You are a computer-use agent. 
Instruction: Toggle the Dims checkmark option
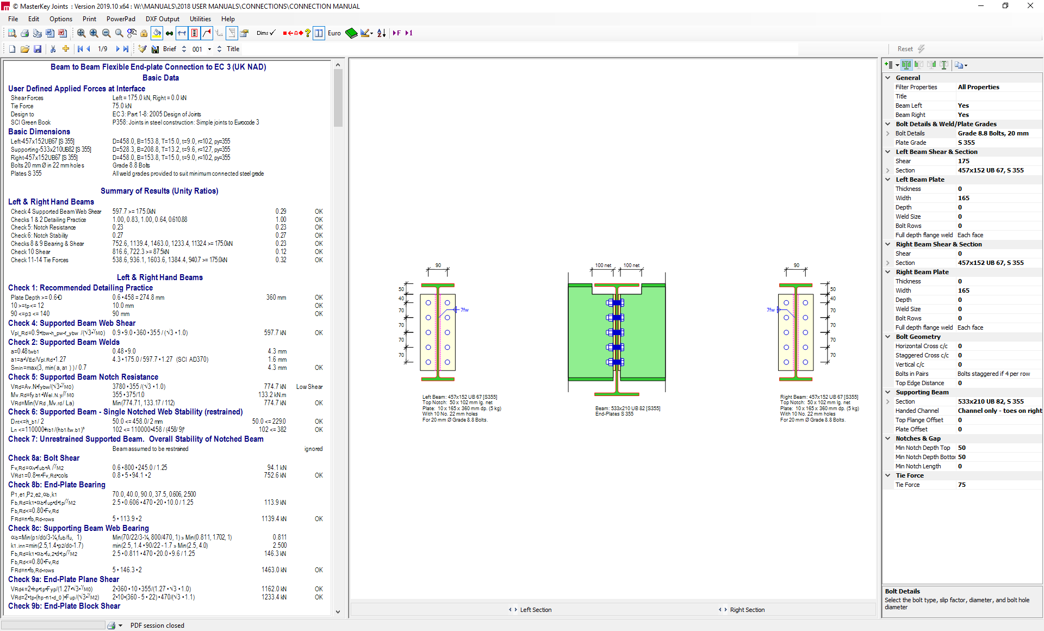point(266,33)
